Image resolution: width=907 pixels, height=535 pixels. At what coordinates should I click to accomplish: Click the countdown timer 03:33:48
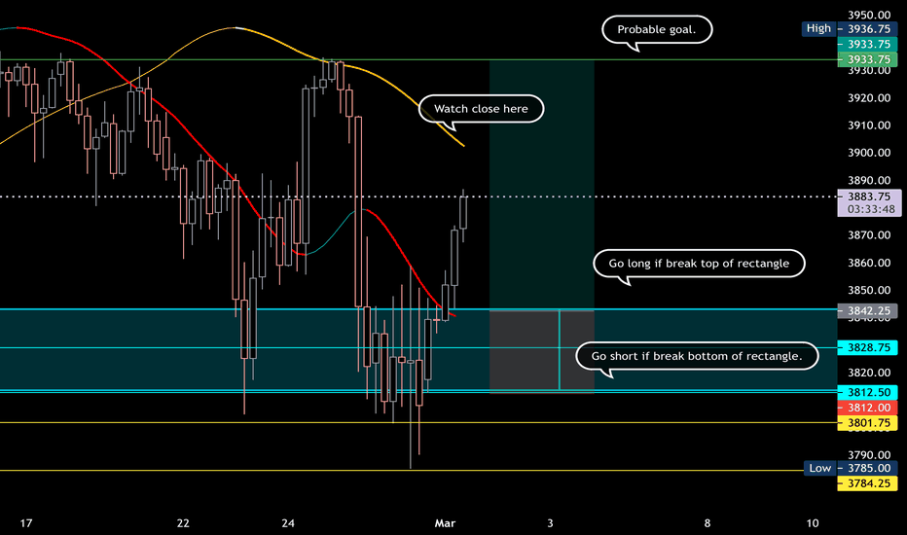point(871,209)
